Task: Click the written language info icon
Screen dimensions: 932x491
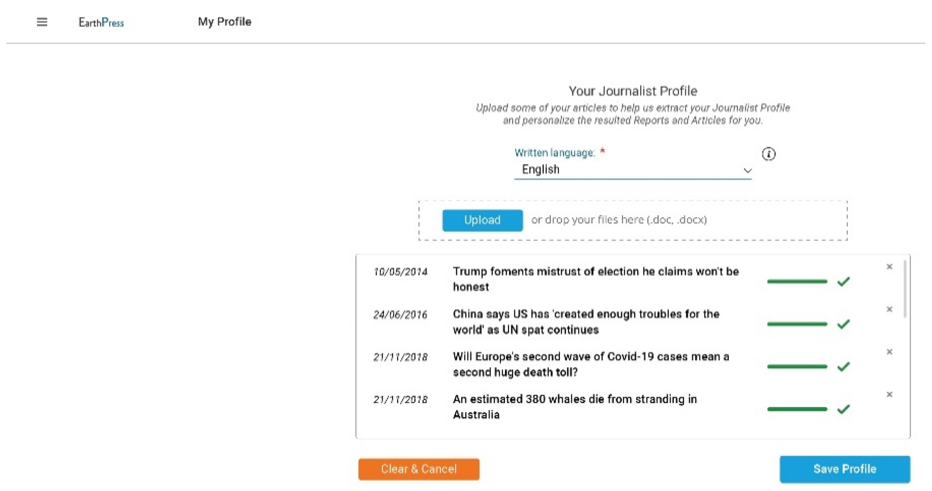Action: [x=768, y=154]
